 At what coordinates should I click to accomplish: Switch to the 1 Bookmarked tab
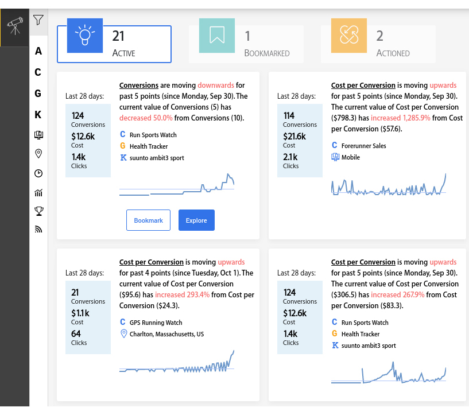coord(246,44)
